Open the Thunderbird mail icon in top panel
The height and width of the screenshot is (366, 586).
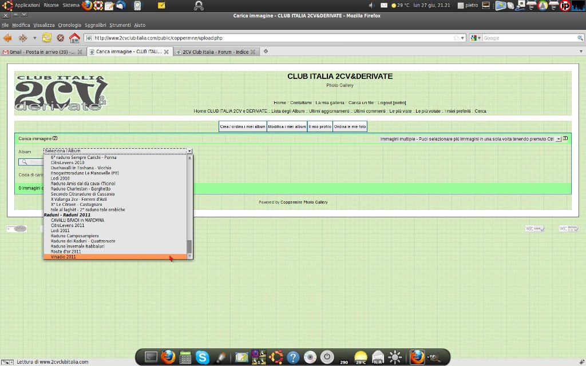pos(121,5)
